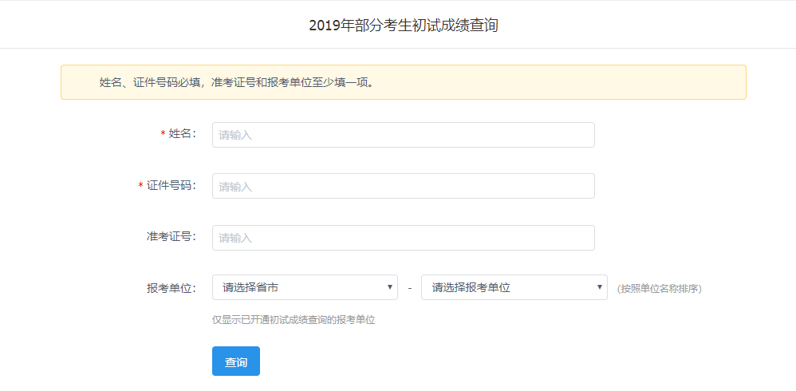Click the 报考单位 field label

pyautogui.click(x=171, y=288)
